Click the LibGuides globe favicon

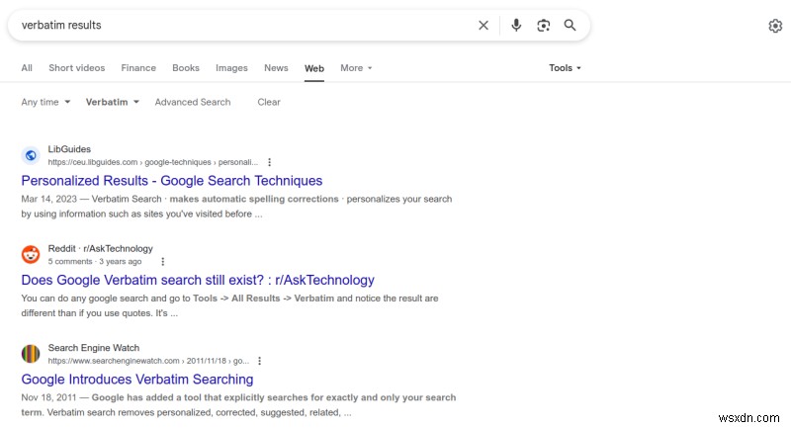(31, 155)
